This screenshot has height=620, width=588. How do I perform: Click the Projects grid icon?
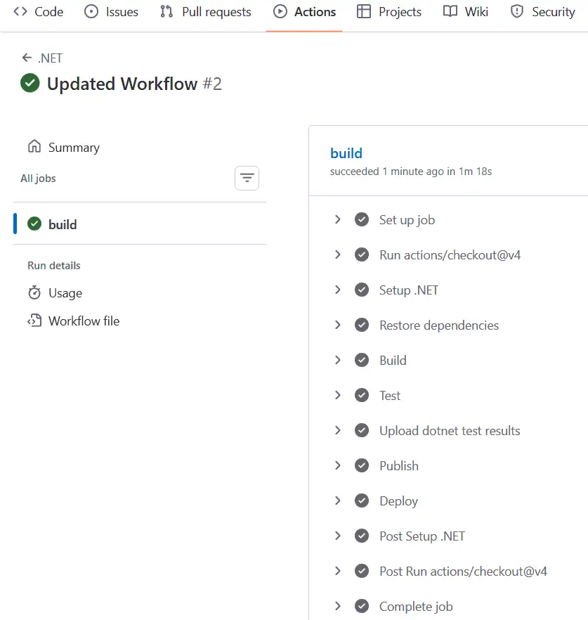click(362, 11)
